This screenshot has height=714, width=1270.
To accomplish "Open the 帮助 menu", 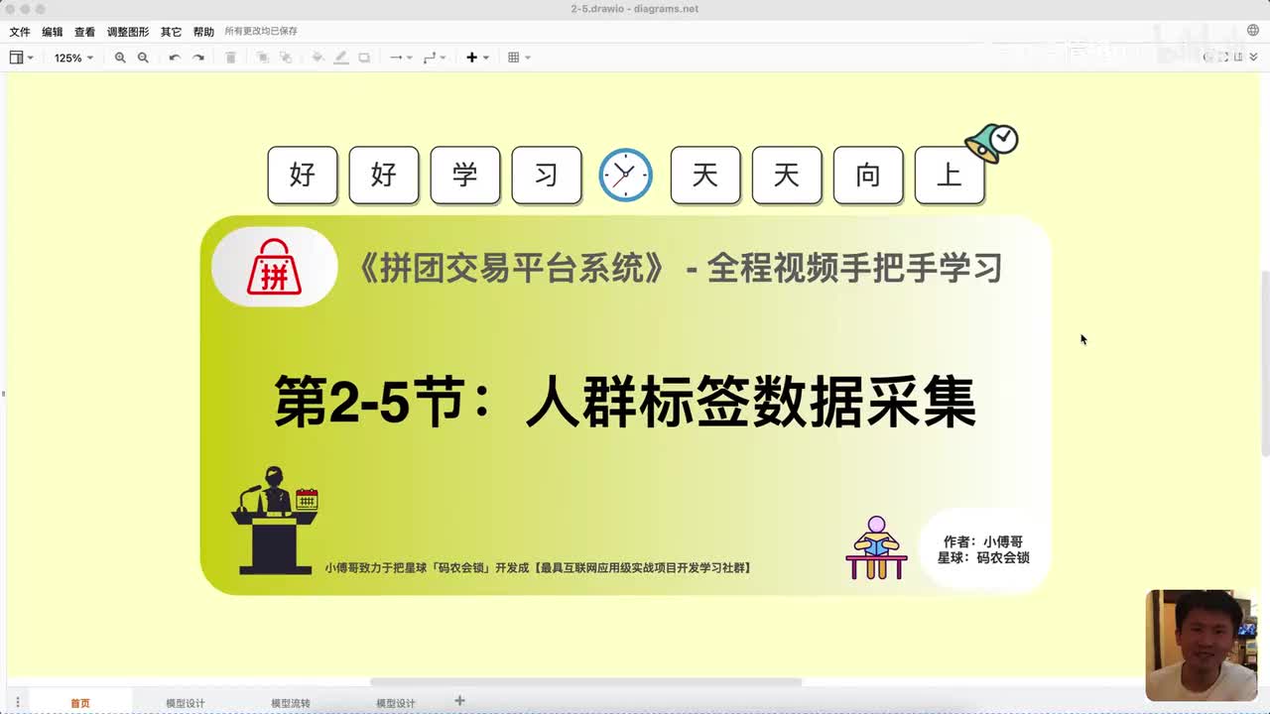I will click(x=203, y=32).
